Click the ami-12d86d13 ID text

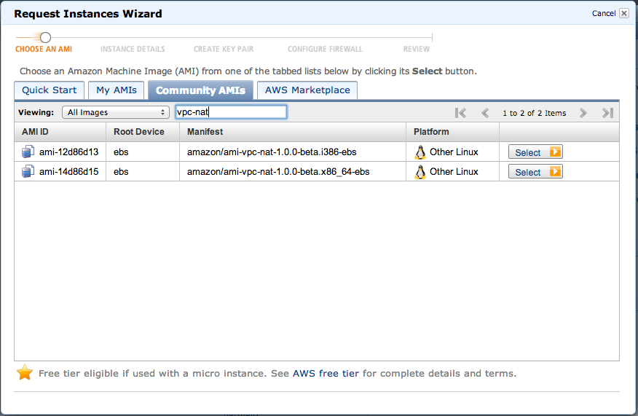[x=68, y=152]
